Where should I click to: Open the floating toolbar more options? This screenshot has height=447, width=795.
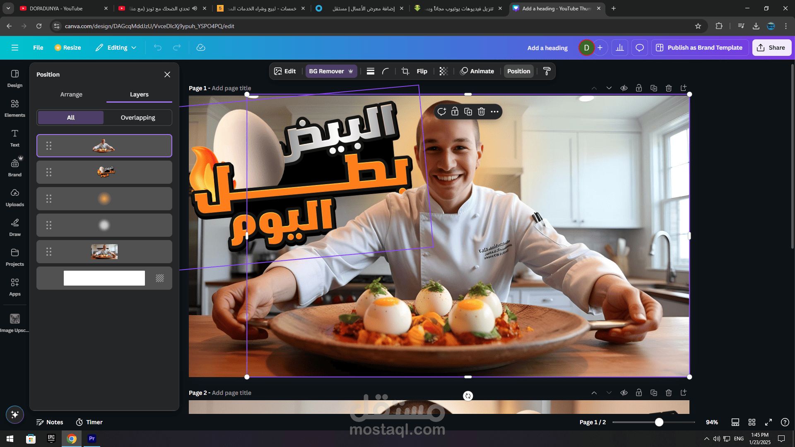pyautogui.click(x=494, y=111)
